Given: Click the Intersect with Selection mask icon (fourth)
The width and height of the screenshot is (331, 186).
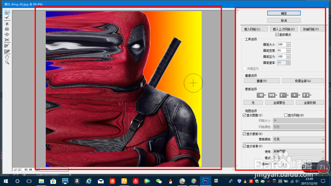Looking at the screenshot, I should click(x=295, y=95).
